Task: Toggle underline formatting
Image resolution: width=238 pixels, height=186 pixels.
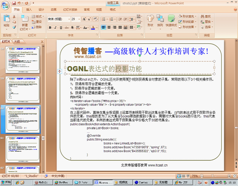Action: (x=61, y=27)
